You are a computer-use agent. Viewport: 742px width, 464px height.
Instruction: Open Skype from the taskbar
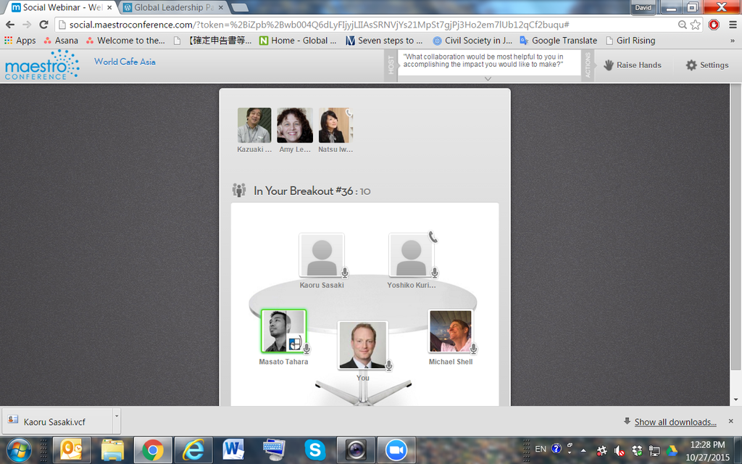(x=314, y=449)
